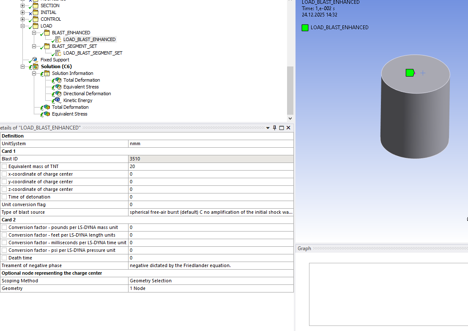
Task: Pin the Details panel with pushpin icon
Action: (x=274, y=128)
